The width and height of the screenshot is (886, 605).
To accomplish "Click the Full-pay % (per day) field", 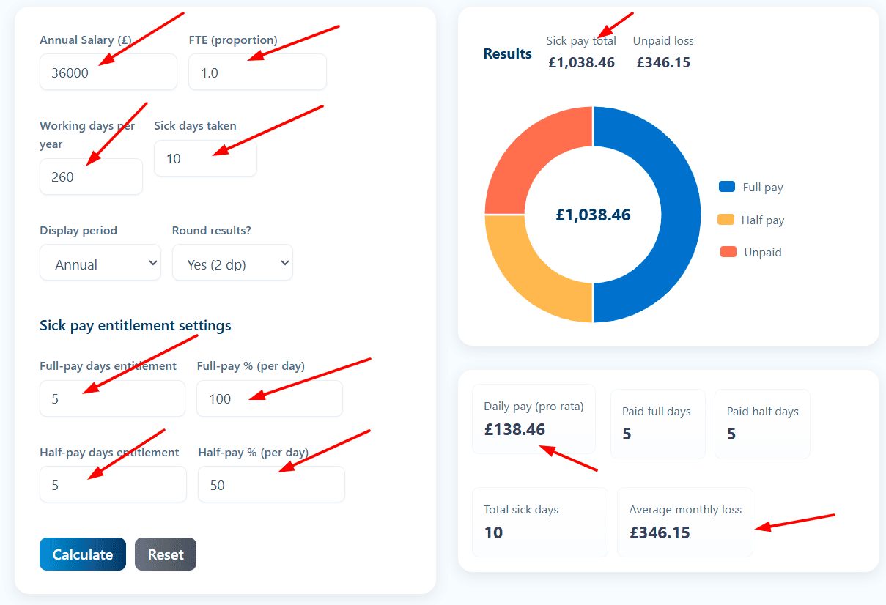I will point(269,398).
